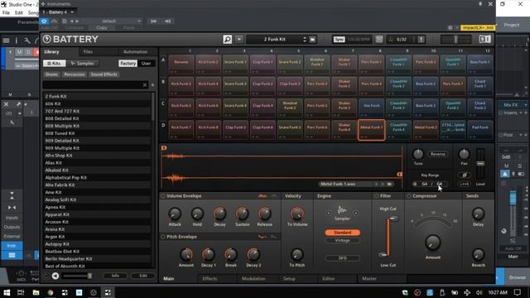Click the High Cut filter slider handle
Image resolution: width=530 pixels, height=298 pixels.
click(x=393, y=219)
